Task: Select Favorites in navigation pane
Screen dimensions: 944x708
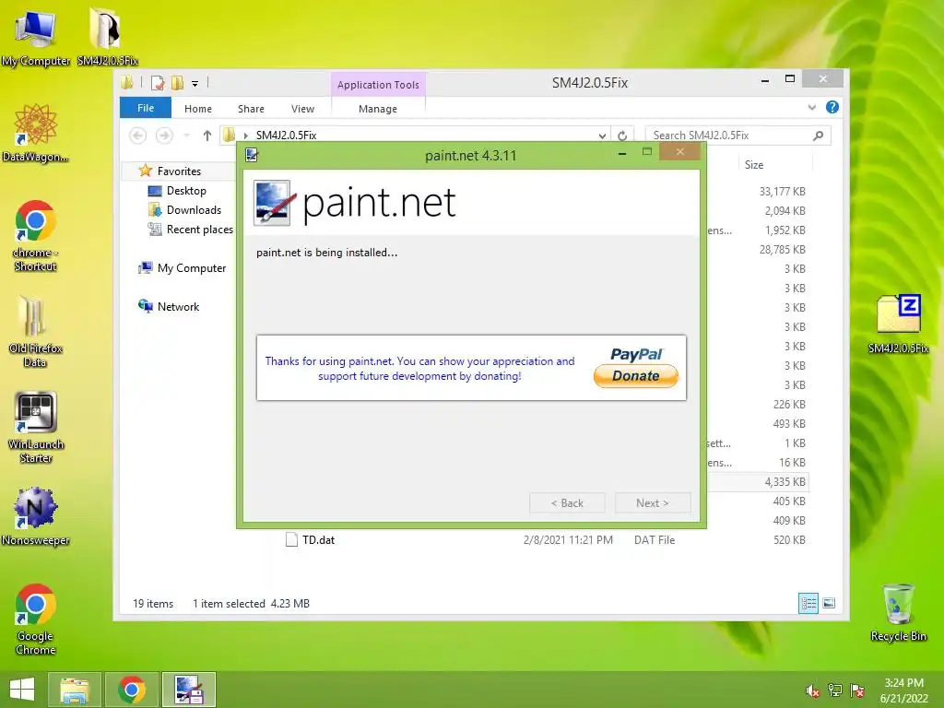Action: click(179, 171)
